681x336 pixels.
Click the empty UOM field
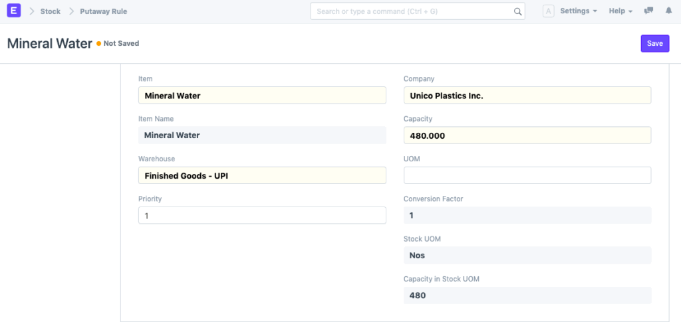pyautogui.click(x=527, y=175)
